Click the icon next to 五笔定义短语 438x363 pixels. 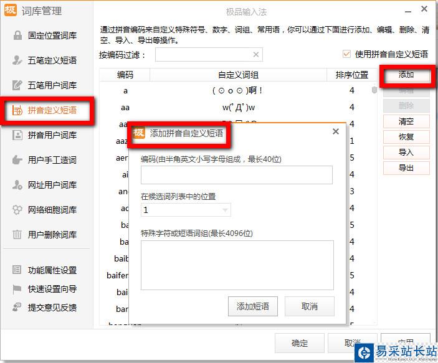(17, 60)
